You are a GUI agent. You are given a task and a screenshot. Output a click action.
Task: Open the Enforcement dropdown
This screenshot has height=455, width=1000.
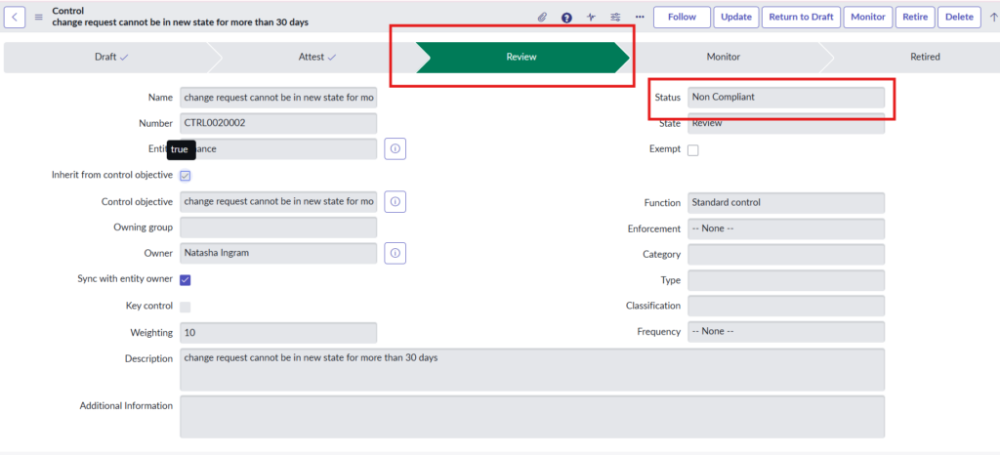pyautogui.click(x=785, y=228)
